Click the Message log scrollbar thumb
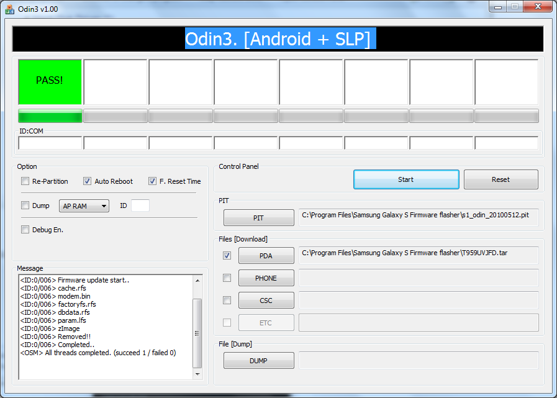This screenshot has height=398, width=557. (x=197, y=333)
